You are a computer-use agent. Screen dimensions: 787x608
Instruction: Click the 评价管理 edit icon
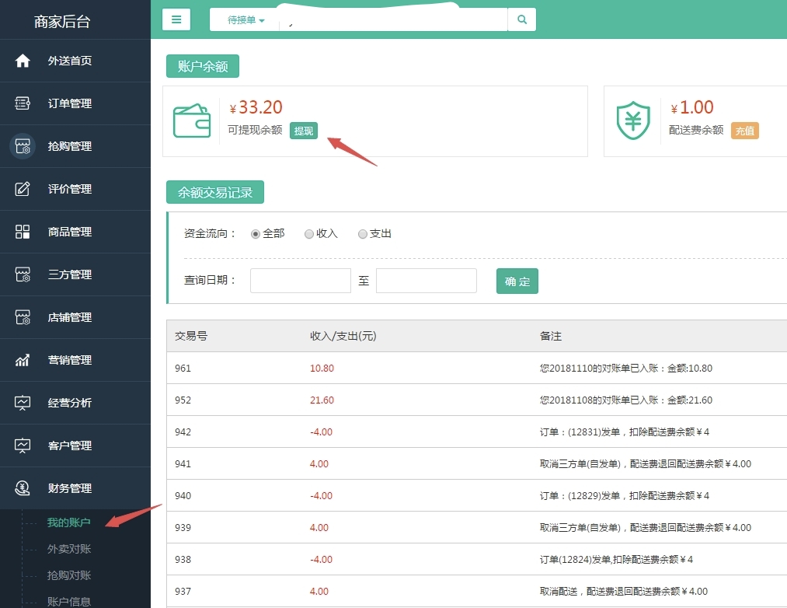pyautogui.click(x=23, y=189)
